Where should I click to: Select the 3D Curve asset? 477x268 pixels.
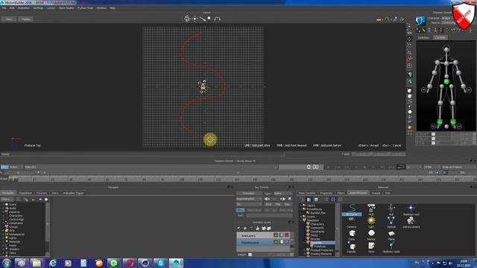[352, 210]
